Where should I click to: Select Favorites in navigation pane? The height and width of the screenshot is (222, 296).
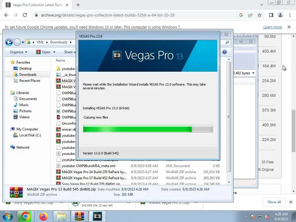[x=23, y=62]
